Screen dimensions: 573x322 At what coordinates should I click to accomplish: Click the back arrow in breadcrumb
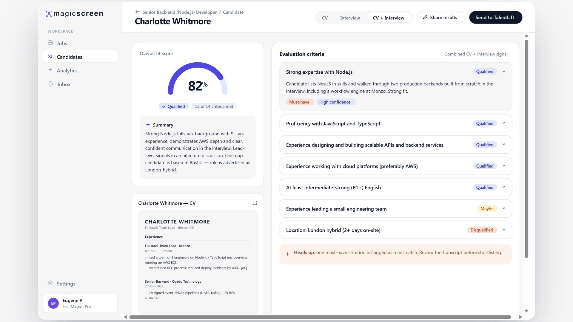coord(137,12)
